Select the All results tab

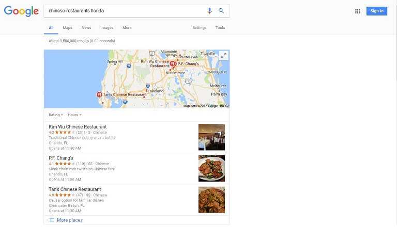click(x=51, y=27)
